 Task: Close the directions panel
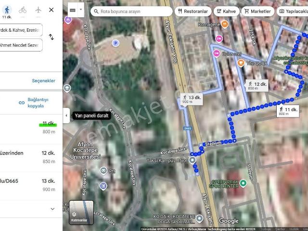51,10
